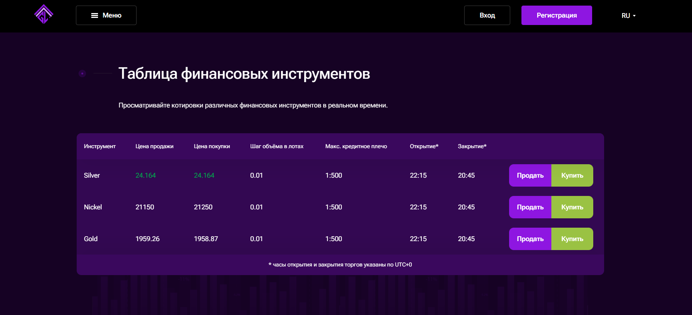
Task: Open the Меню hamburger menu
Action: pyautogui.click(x=106, y=15)
